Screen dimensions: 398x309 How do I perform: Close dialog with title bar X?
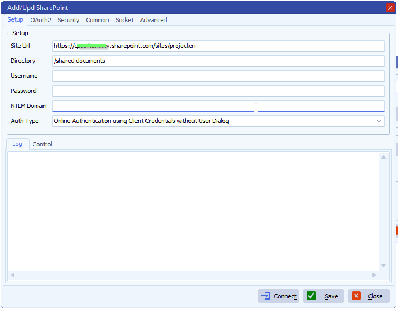tap(390, 8)
